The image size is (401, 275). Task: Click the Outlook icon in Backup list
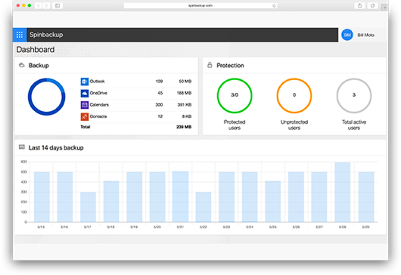click(85, 82)
